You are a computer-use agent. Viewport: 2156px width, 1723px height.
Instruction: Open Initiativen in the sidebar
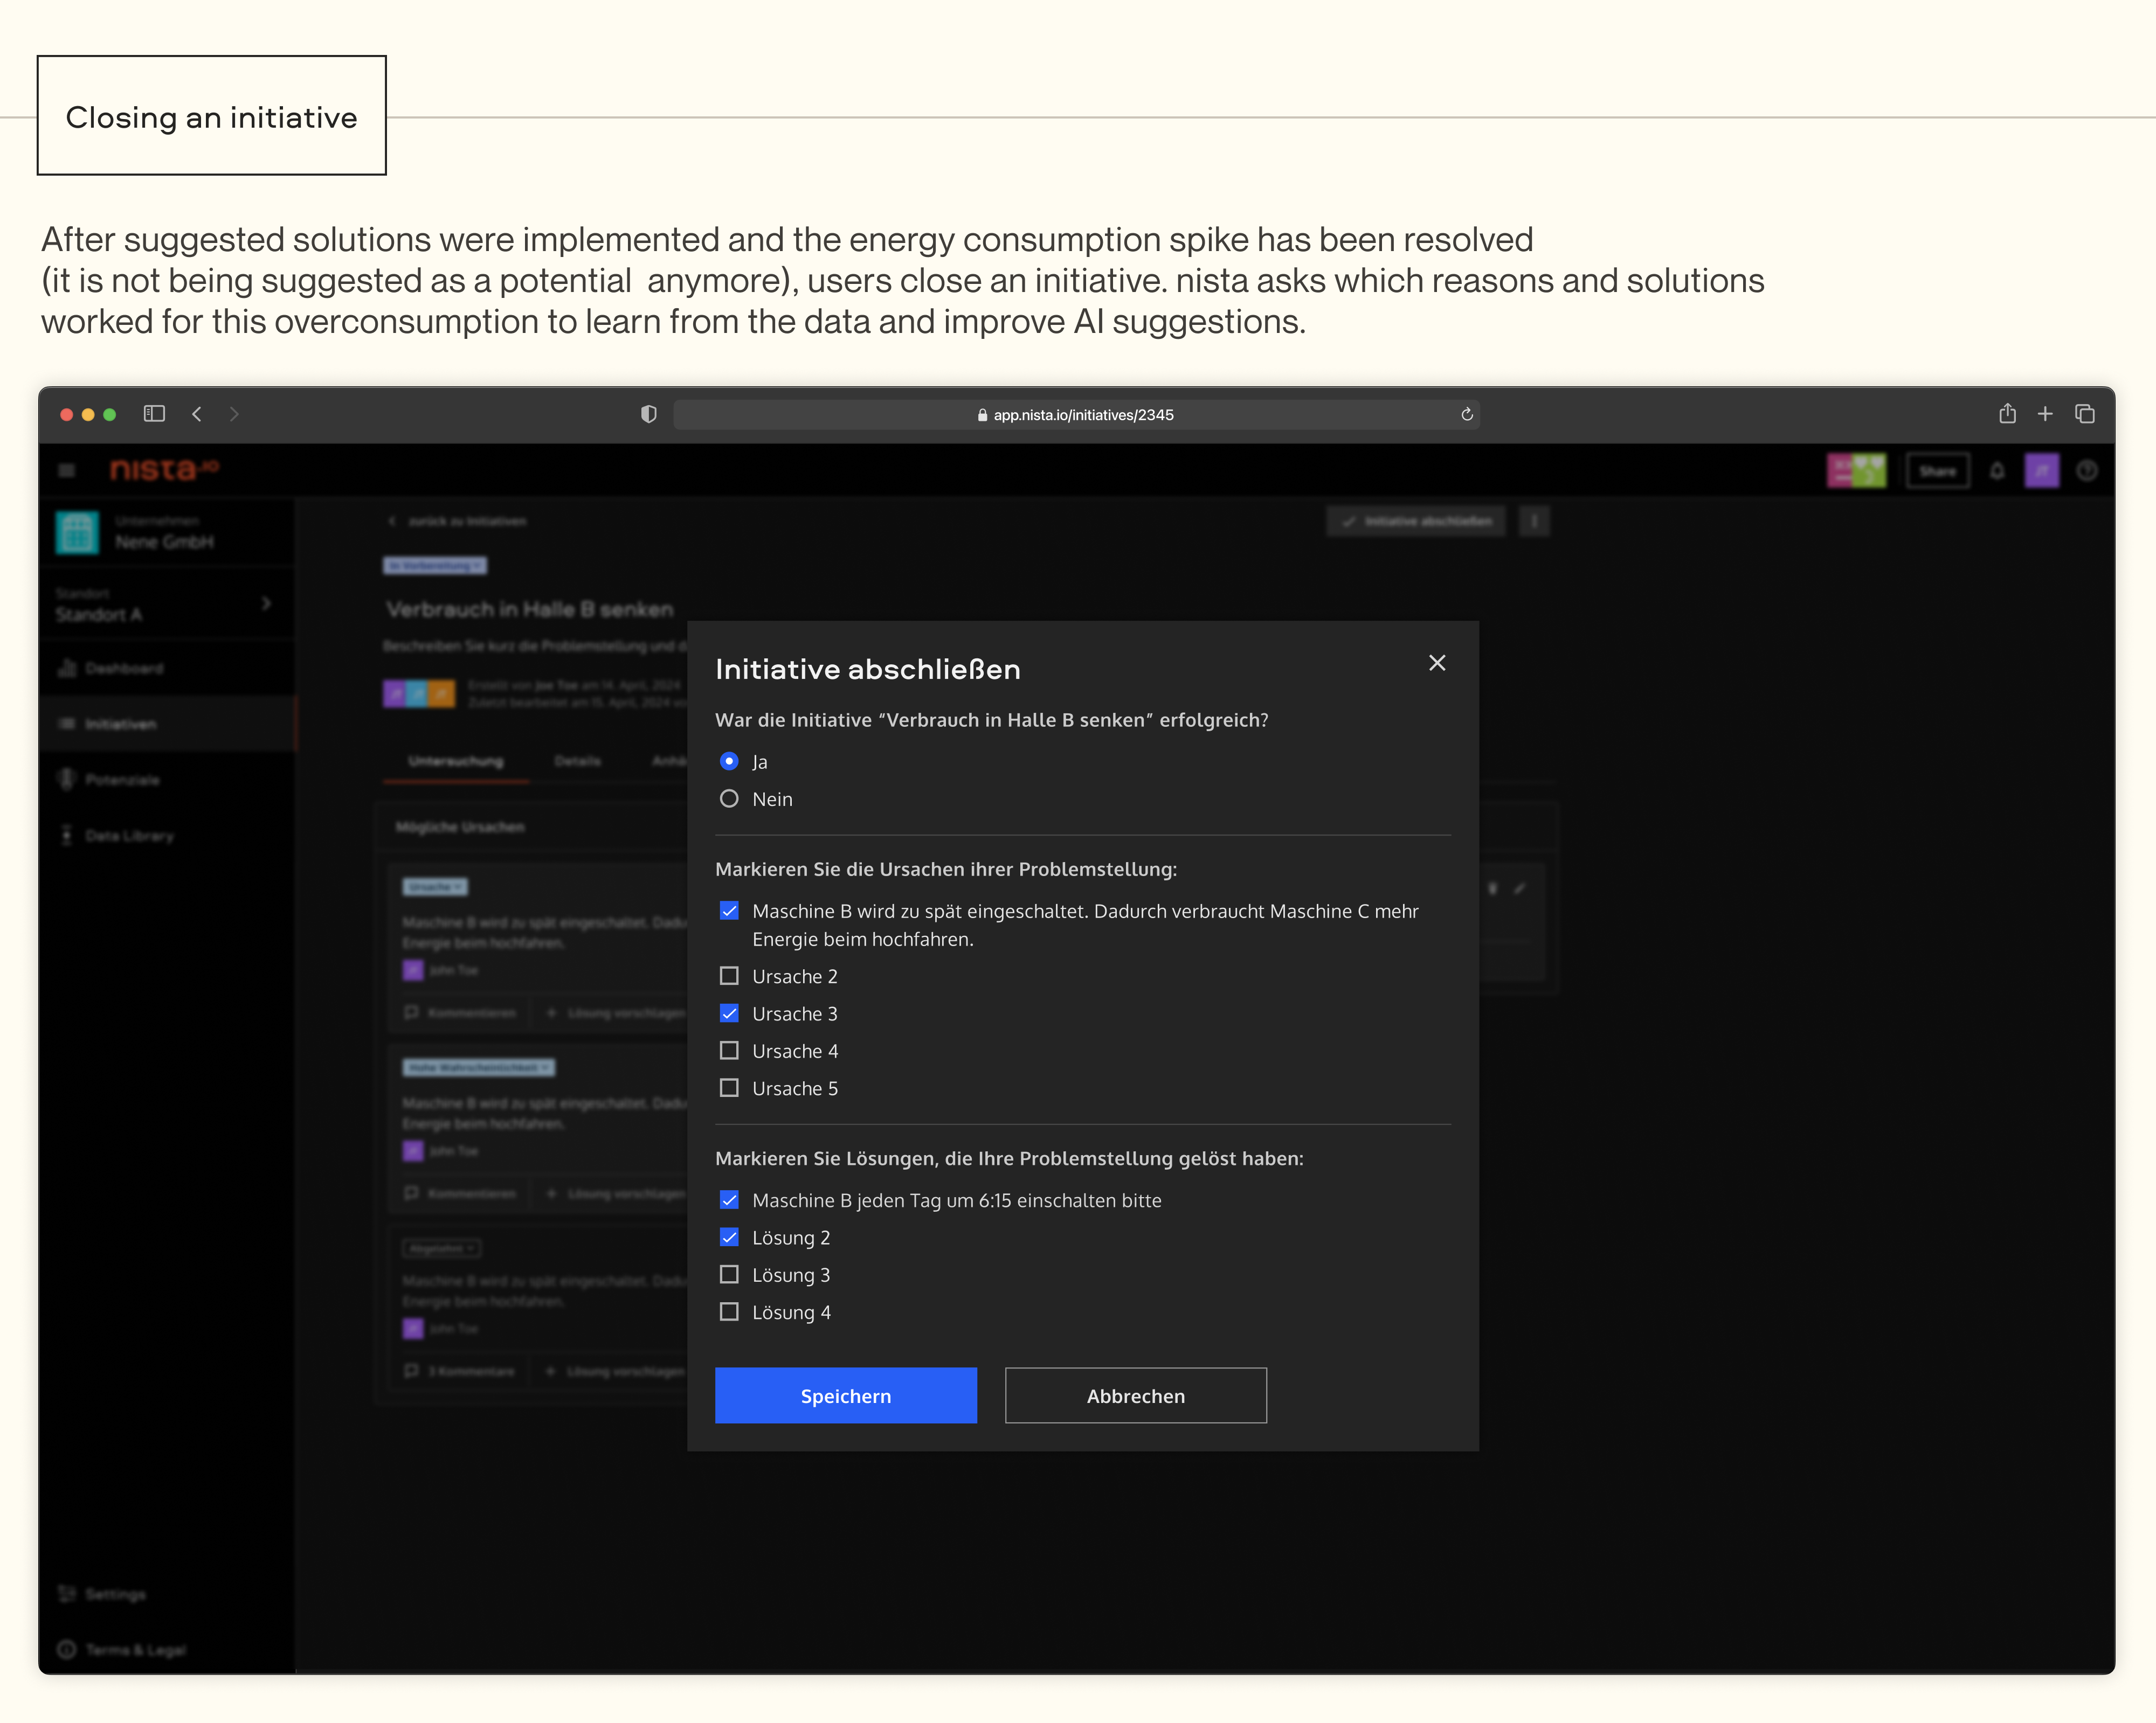point(120,724)
